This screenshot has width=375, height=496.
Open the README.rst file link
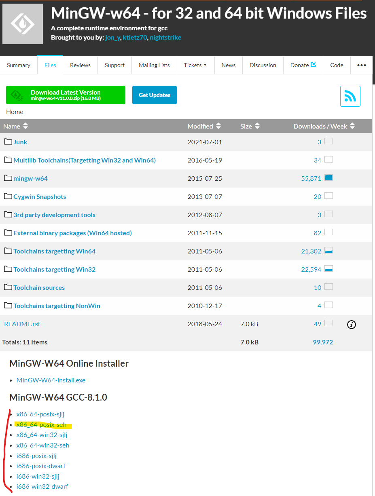[22, 324]
